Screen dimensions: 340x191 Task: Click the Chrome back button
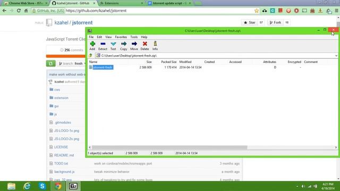click(x=4, y=11)
